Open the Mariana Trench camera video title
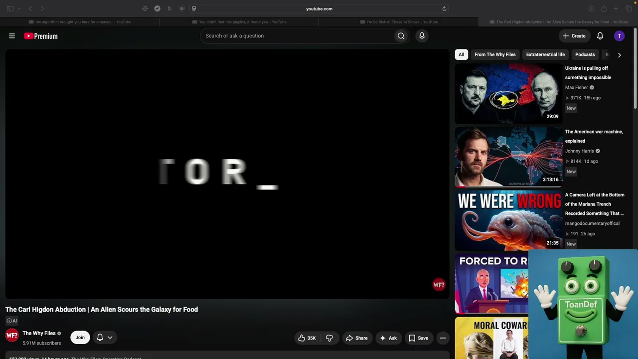Screen dimensions: 638x359 [595, 204]
